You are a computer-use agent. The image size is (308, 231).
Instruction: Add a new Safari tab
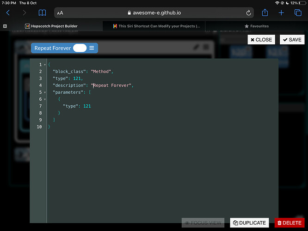click(x=281, y=13)
